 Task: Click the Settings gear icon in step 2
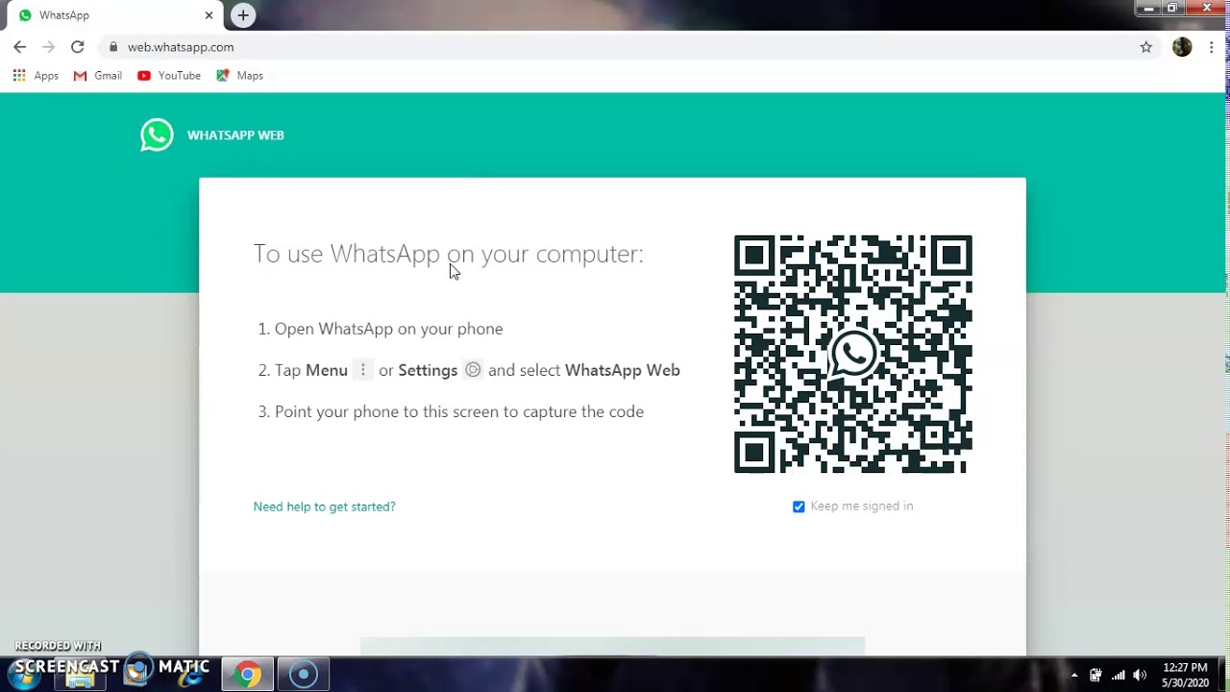point(473,370)
